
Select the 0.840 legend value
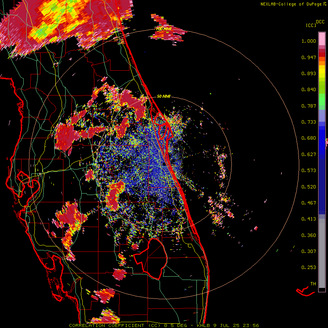tap(309, 90)
